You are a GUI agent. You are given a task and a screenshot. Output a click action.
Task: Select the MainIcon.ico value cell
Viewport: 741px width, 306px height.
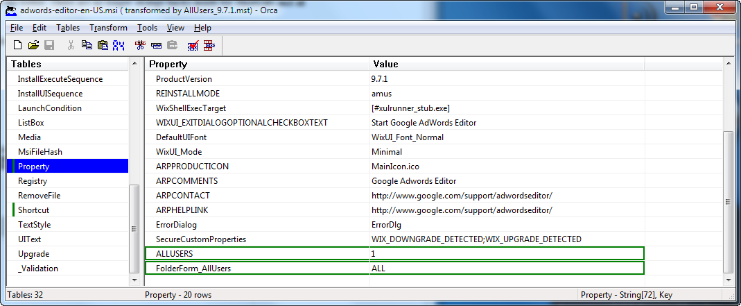(507, 167)
